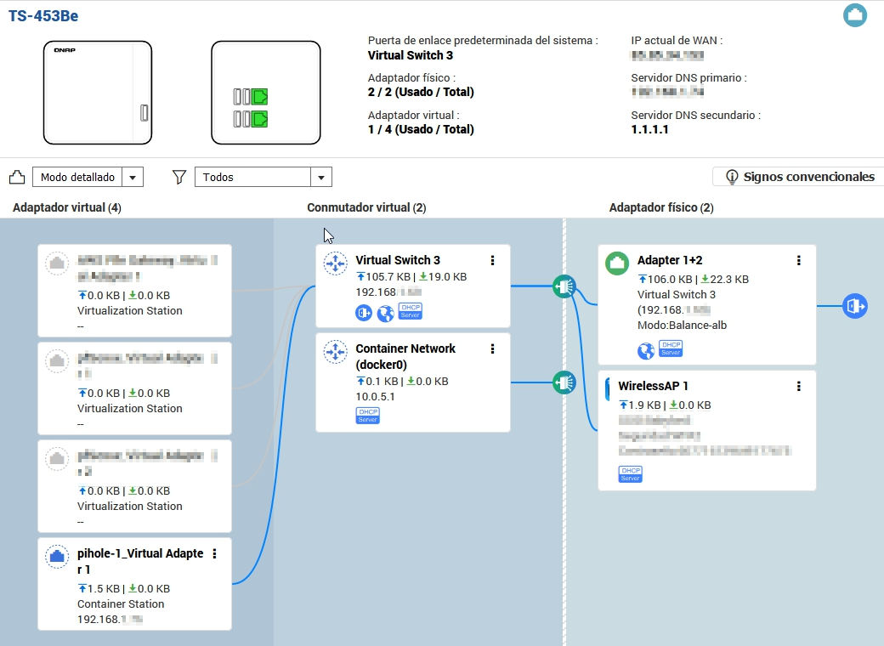Image resolution: width=884 pixels, height=646 pixels.
Task: Open the Adapter 1+2 options menu
Action: pyautogui.click(x=798, y=261)
